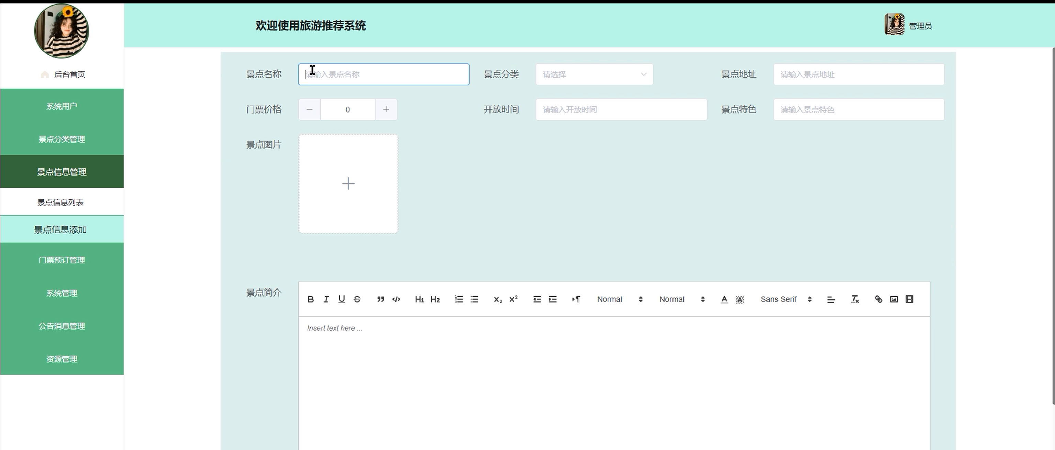1055x450 pixels.
Task: Click the code block icon
Action: point(396,299)
